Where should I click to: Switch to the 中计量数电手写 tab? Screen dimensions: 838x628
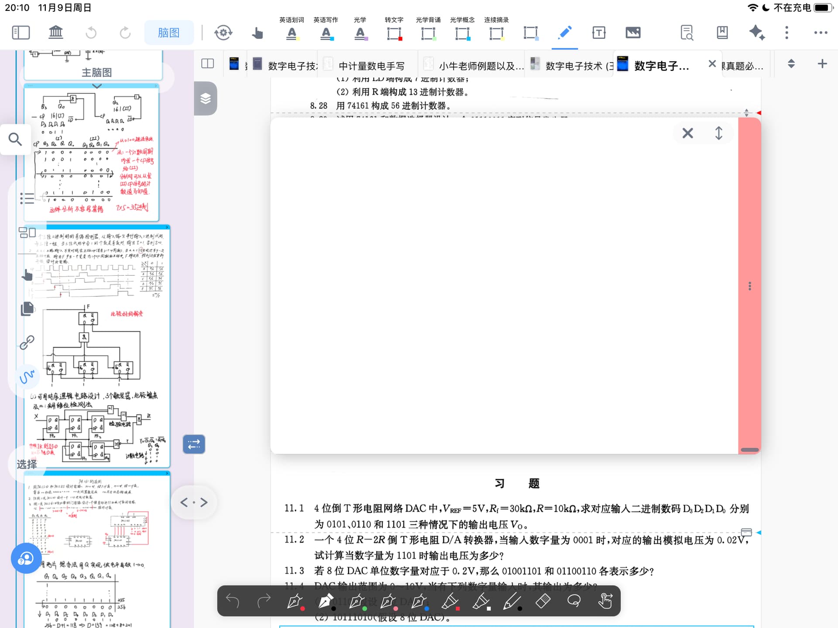[x=371, y=66]
